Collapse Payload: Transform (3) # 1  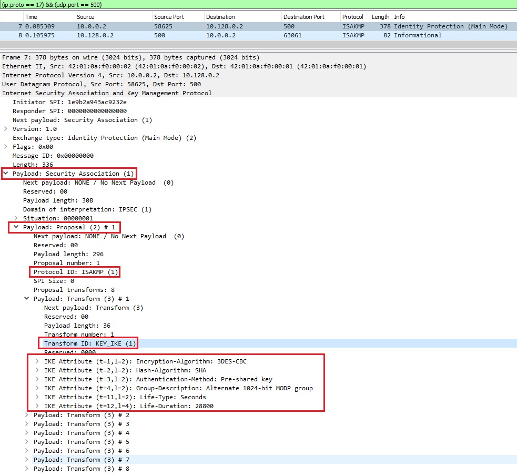(x=27, y=299)
